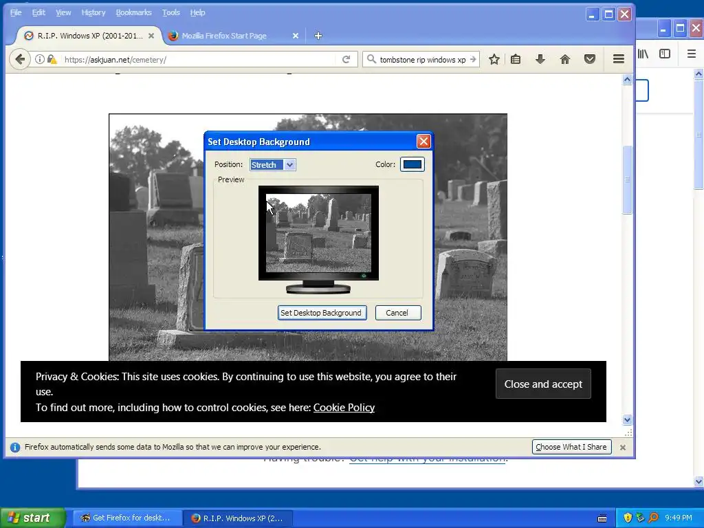704x528 pixels.
Task: Pick the background Color swatch
Action: 412,164
